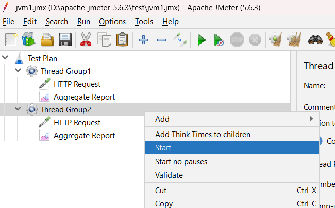The image size is (335, 208).
Task: Select Aggregate Report label under Thread Group2
Action: (84, 136)
